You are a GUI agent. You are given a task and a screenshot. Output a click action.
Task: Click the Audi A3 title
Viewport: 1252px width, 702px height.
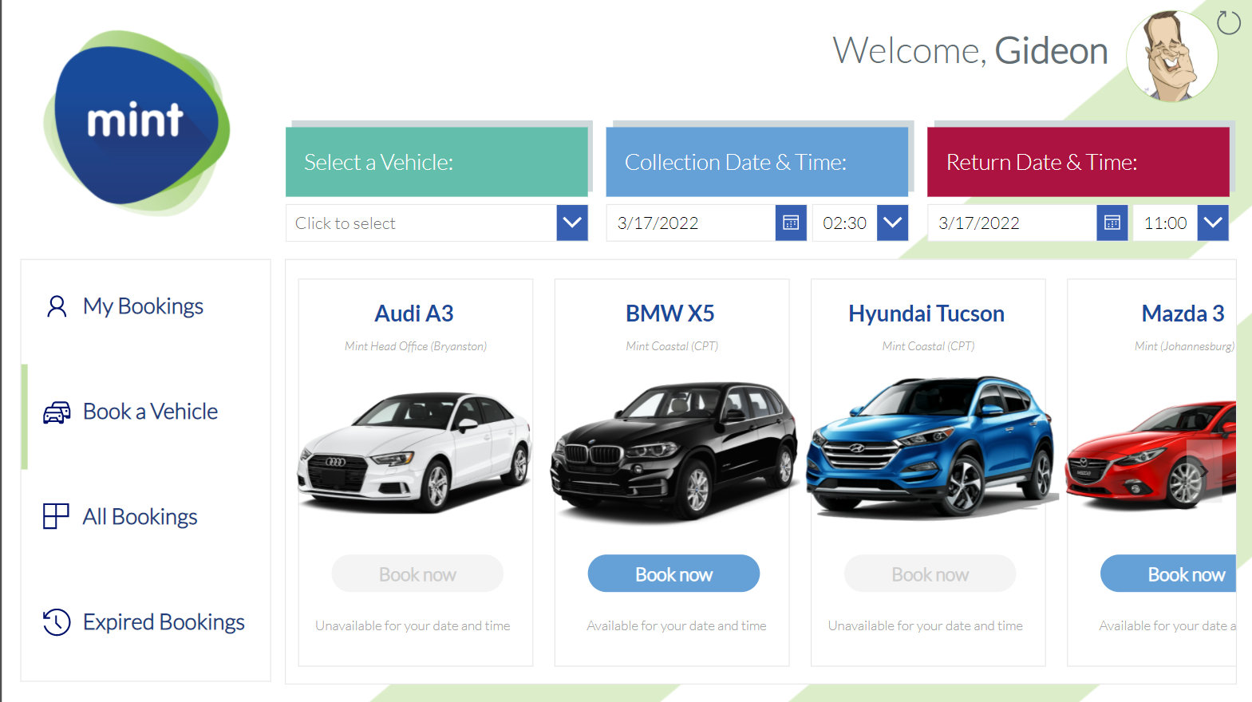coord(414,314)
